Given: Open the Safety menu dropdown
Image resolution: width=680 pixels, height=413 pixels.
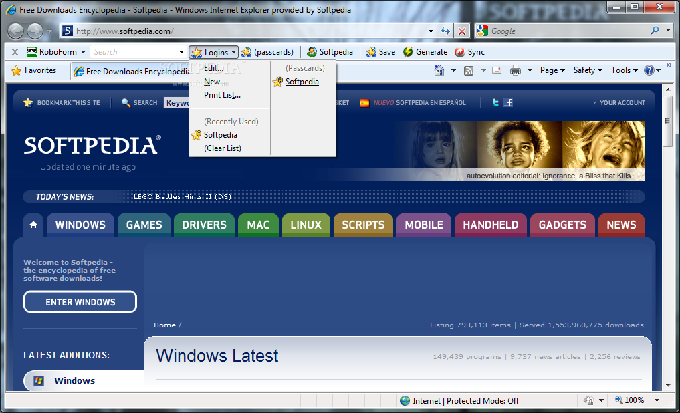Looking at the screenshot, I should pyautogui.click(x=588, y=70).
